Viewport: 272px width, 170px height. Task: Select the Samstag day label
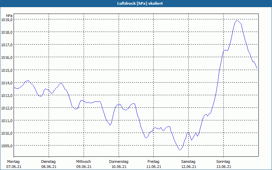188,161
